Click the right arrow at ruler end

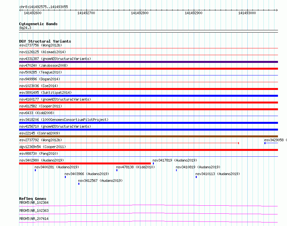tap(277, 10)
